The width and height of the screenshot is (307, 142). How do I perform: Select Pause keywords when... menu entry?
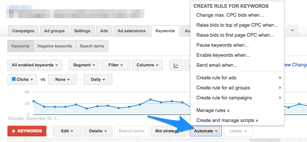point(222,45)
